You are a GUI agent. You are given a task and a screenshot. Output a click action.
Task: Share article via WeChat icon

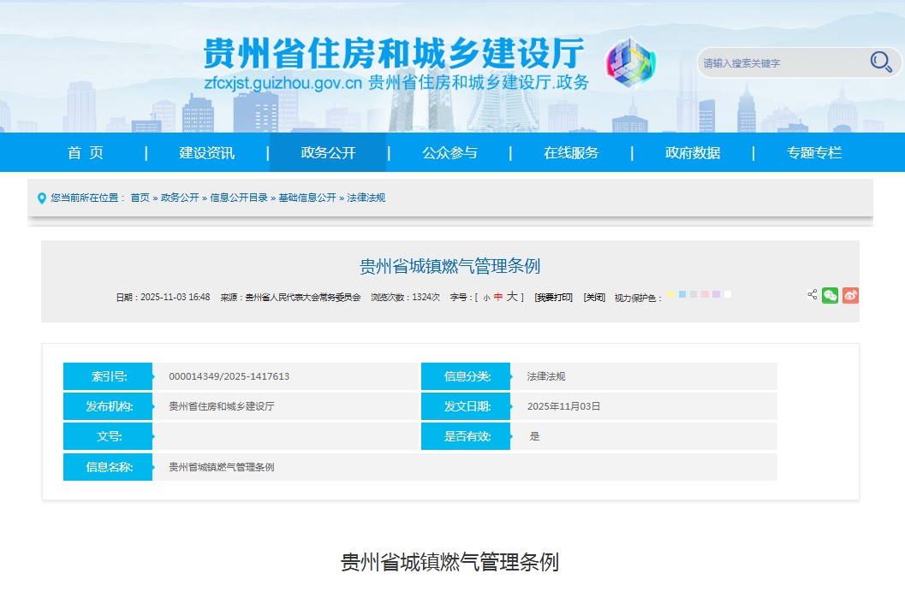pos(830,296)
